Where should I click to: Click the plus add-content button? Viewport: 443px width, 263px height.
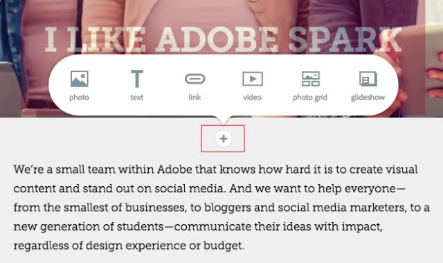point(224,138)
